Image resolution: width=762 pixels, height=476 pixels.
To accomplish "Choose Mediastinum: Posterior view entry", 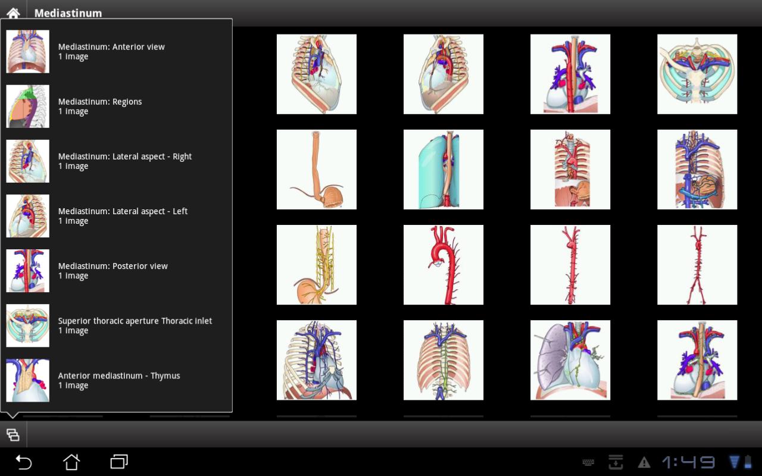I will point(113,271).
